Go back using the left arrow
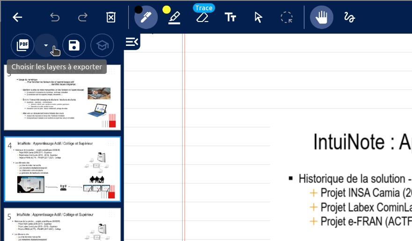 (x=17, y=18)
